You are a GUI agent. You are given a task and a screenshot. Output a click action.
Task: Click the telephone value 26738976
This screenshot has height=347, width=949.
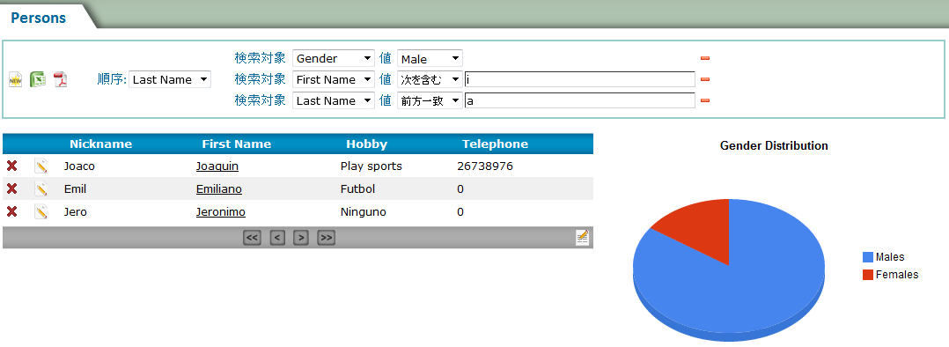coord(485,166)
